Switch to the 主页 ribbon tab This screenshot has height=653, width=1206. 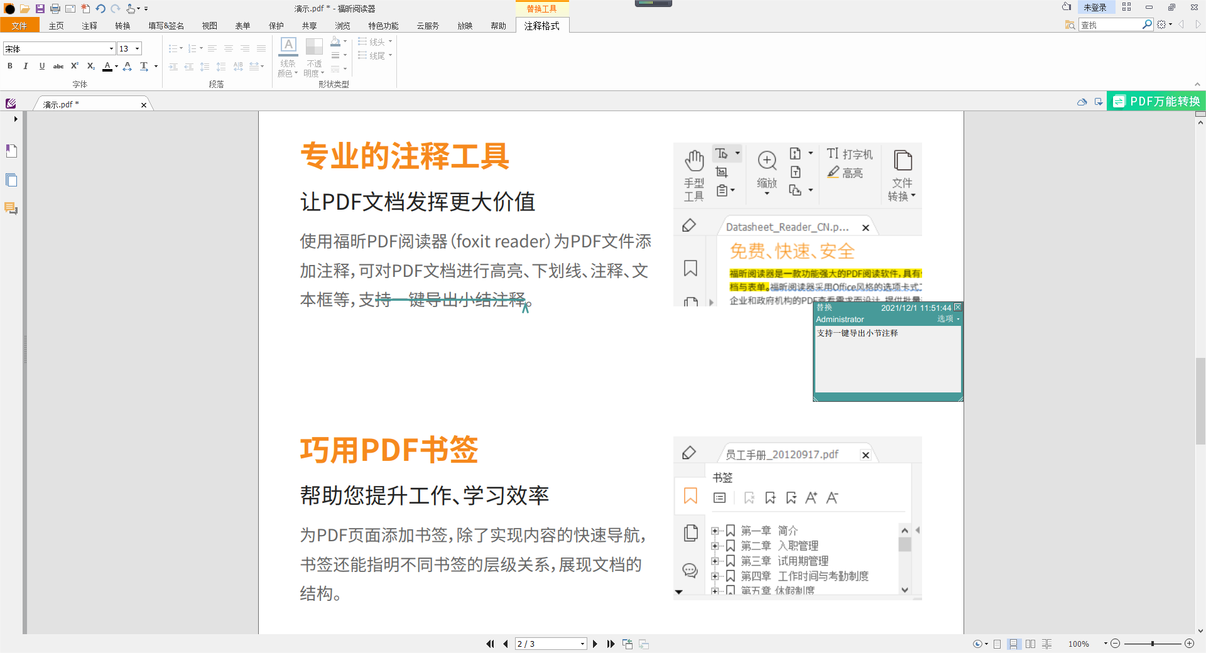pyautogui.click(x=56, y=26)
